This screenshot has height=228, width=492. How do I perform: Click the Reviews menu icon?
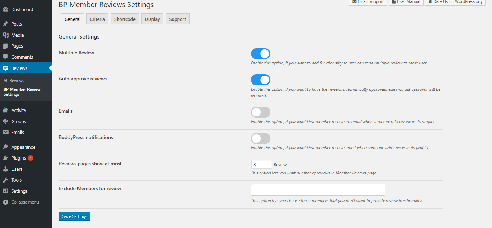pos(6,68)
